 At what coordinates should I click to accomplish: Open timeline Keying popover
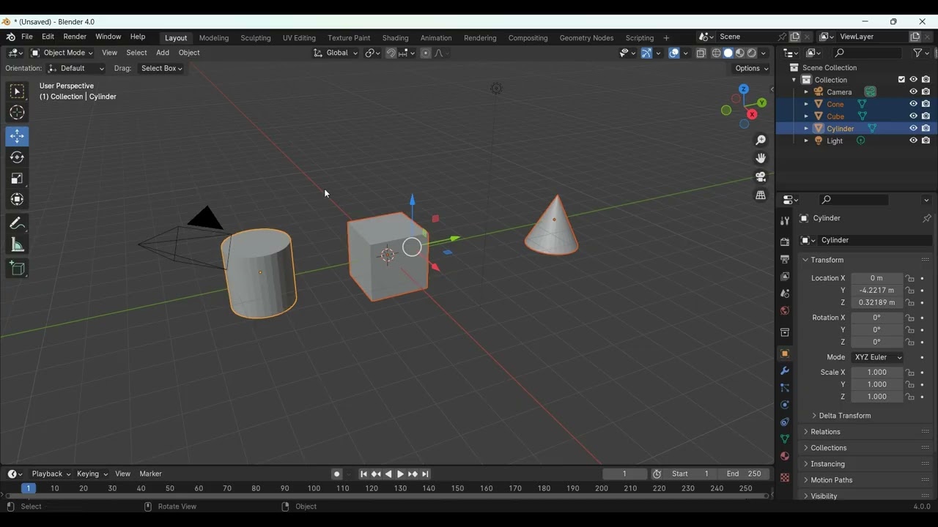tap(92, 474)
